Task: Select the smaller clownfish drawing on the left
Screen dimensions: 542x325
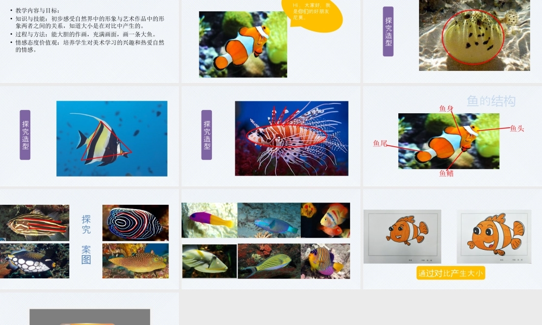Action: 402,236
